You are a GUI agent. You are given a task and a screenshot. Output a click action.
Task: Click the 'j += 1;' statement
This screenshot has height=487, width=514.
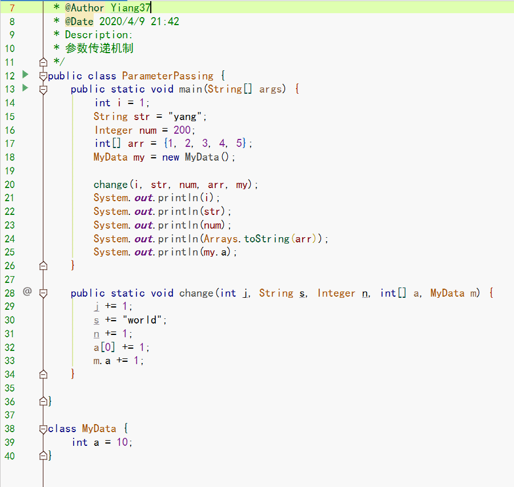click(113, 306)
